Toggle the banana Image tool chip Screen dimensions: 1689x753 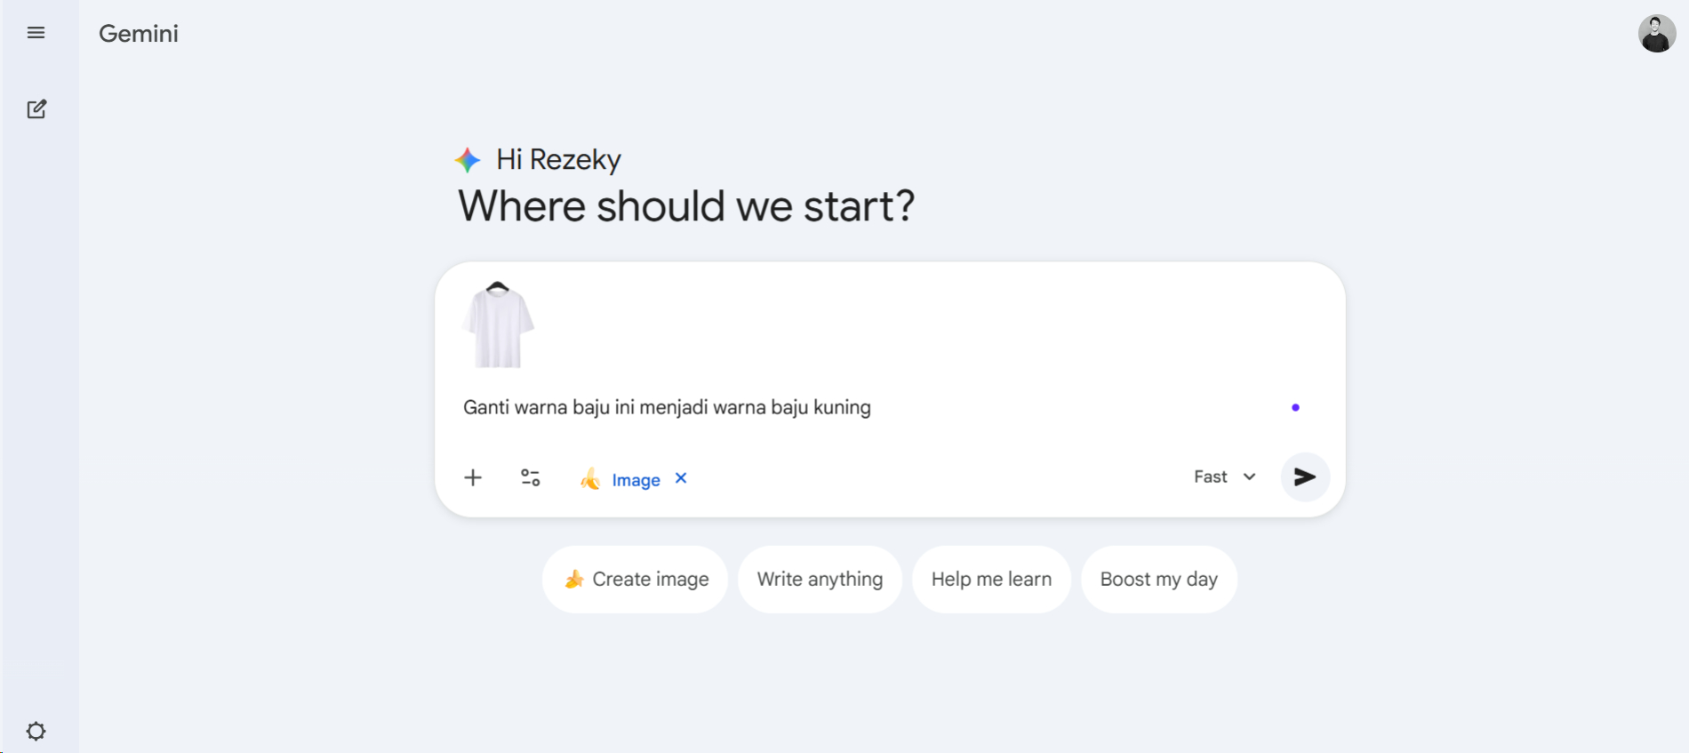click(x=621, y=479)
